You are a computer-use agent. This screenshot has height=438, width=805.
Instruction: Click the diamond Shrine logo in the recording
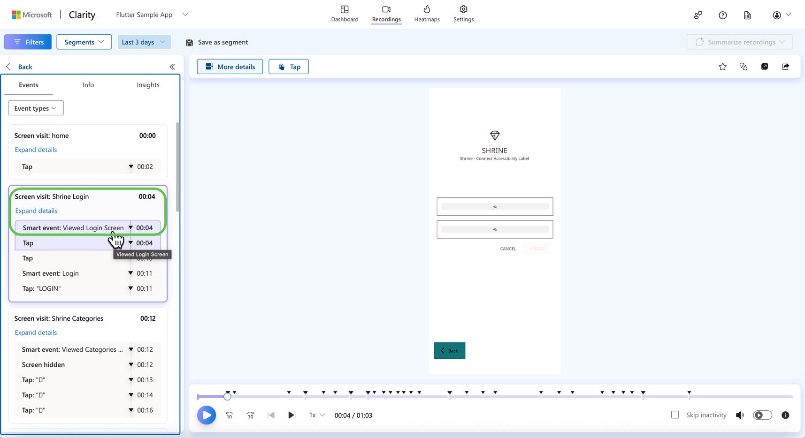pyautogui.click(x=495, y=136)
